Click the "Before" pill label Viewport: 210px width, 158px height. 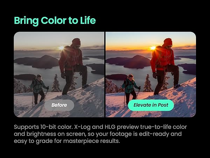pyautogui.click(x=59, y=105)
